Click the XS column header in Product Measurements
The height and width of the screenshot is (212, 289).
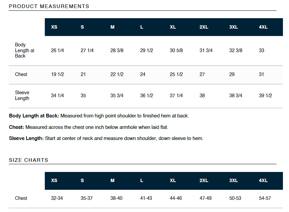(x=54, y=27)
